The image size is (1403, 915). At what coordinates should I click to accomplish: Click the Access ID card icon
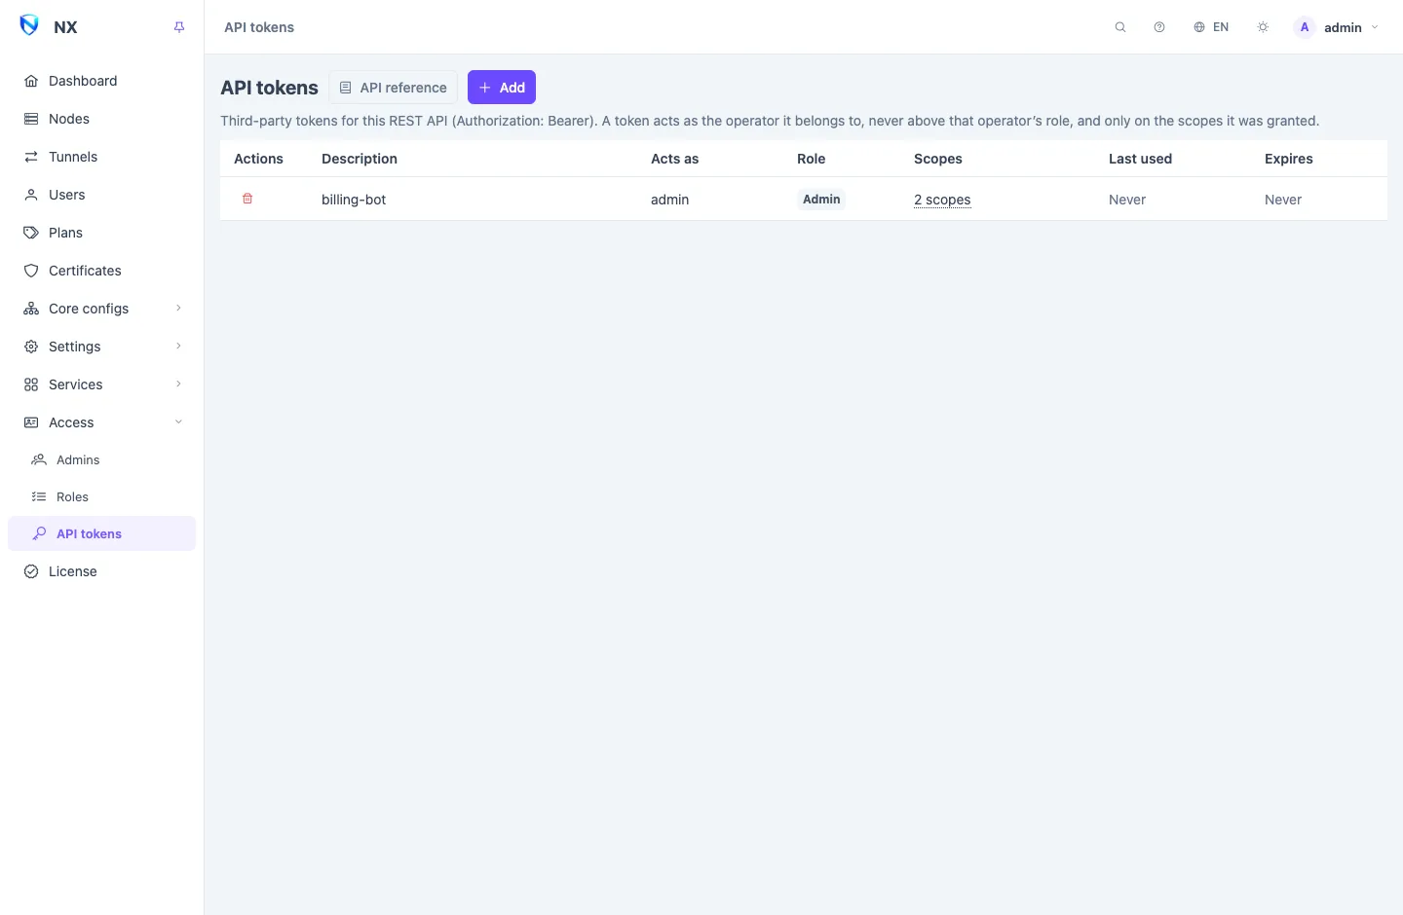(x=31, y=422)
